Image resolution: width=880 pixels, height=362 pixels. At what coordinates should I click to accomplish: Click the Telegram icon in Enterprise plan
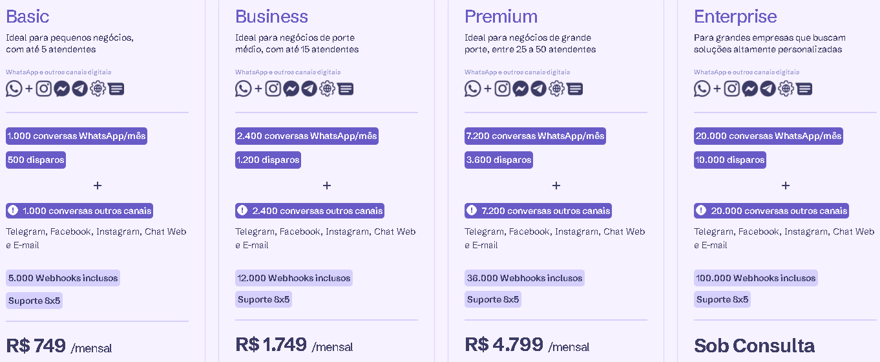[x=768, y=89]
